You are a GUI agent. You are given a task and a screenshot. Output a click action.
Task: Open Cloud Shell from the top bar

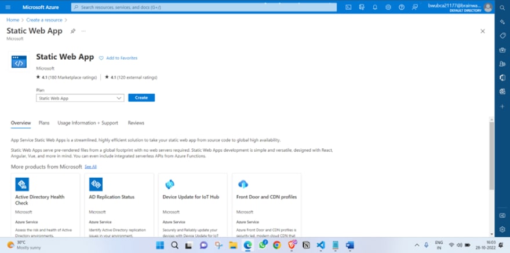[x=348, y=7]
